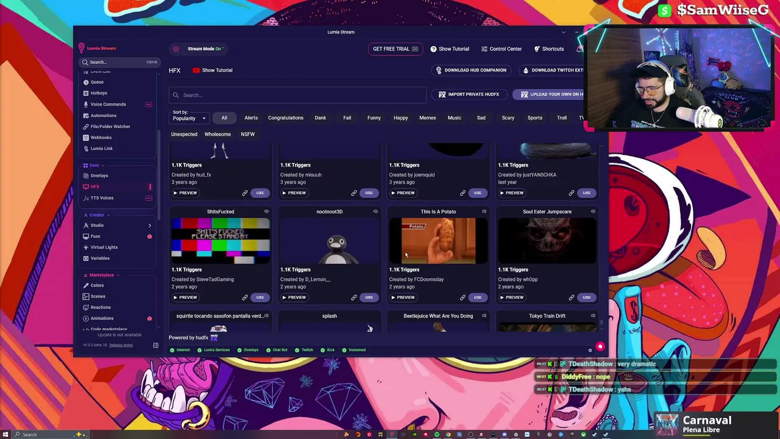Click the Lumia Services status indicator
This screenshot has width=780, height=439.
[213, 350]
